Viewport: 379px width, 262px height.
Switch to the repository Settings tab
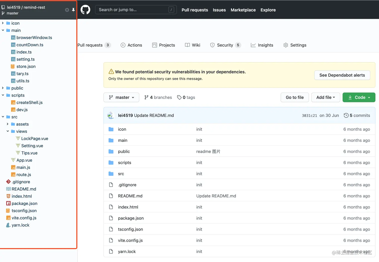tap(295, 45)
